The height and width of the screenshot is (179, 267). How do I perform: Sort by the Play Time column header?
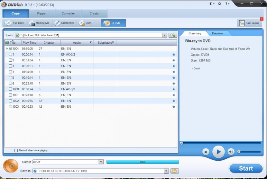pyautogui.click(x=30, y=43)
